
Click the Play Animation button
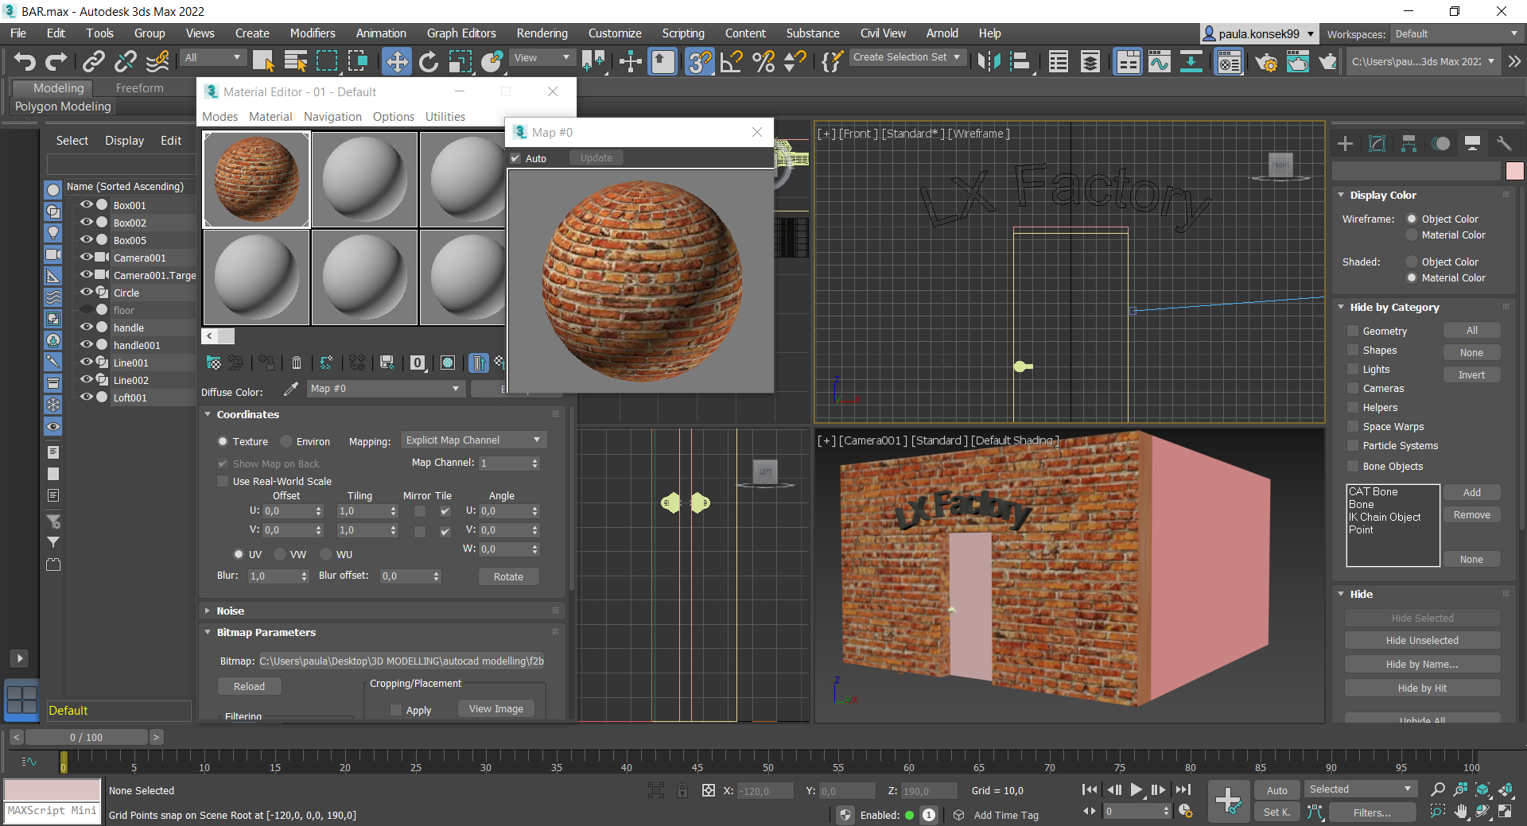click(1136, 789)
